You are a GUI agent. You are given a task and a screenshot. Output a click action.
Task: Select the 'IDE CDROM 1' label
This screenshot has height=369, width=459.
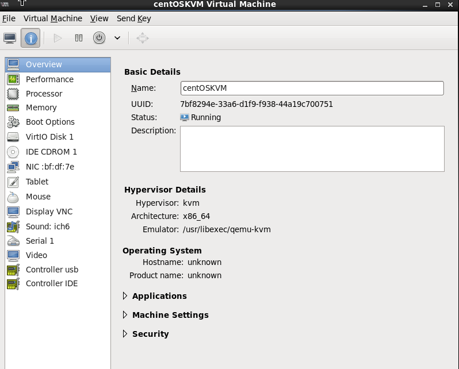coord(51,152)
